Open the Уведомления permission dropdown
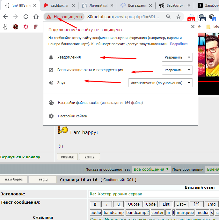219x220 pixels. (177, 57)
